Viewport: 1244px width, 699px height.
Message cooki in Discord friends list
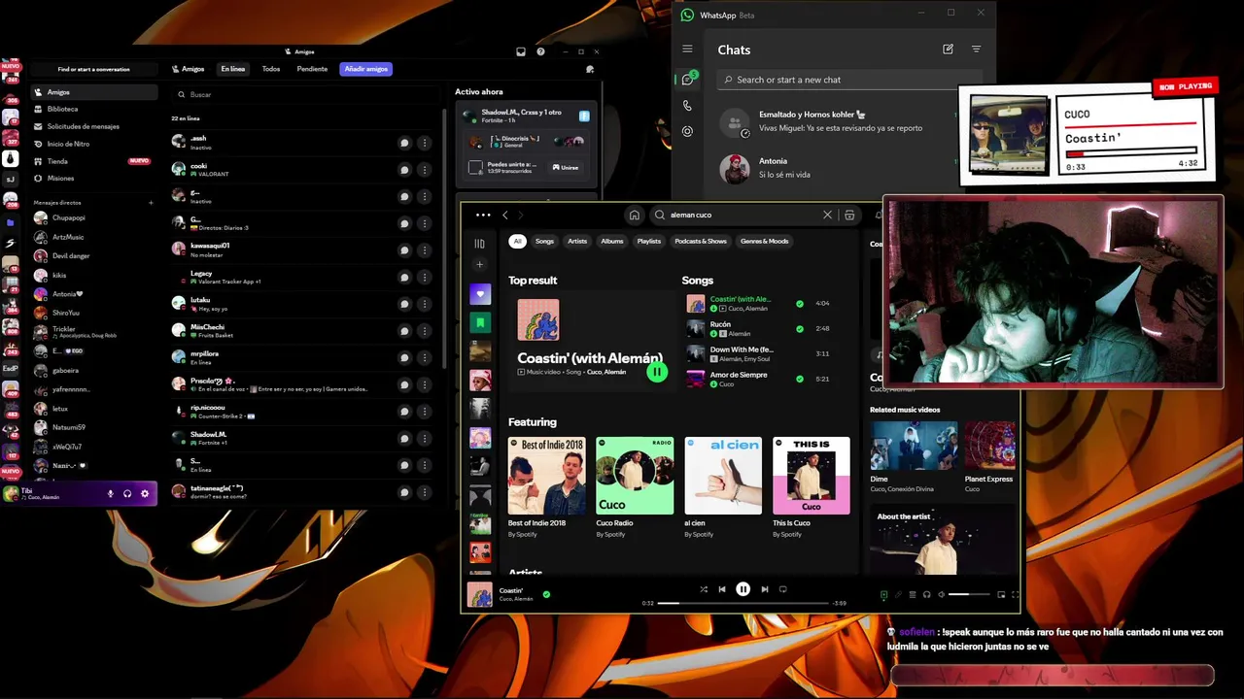pyautogui.click(x=404, y=170)
